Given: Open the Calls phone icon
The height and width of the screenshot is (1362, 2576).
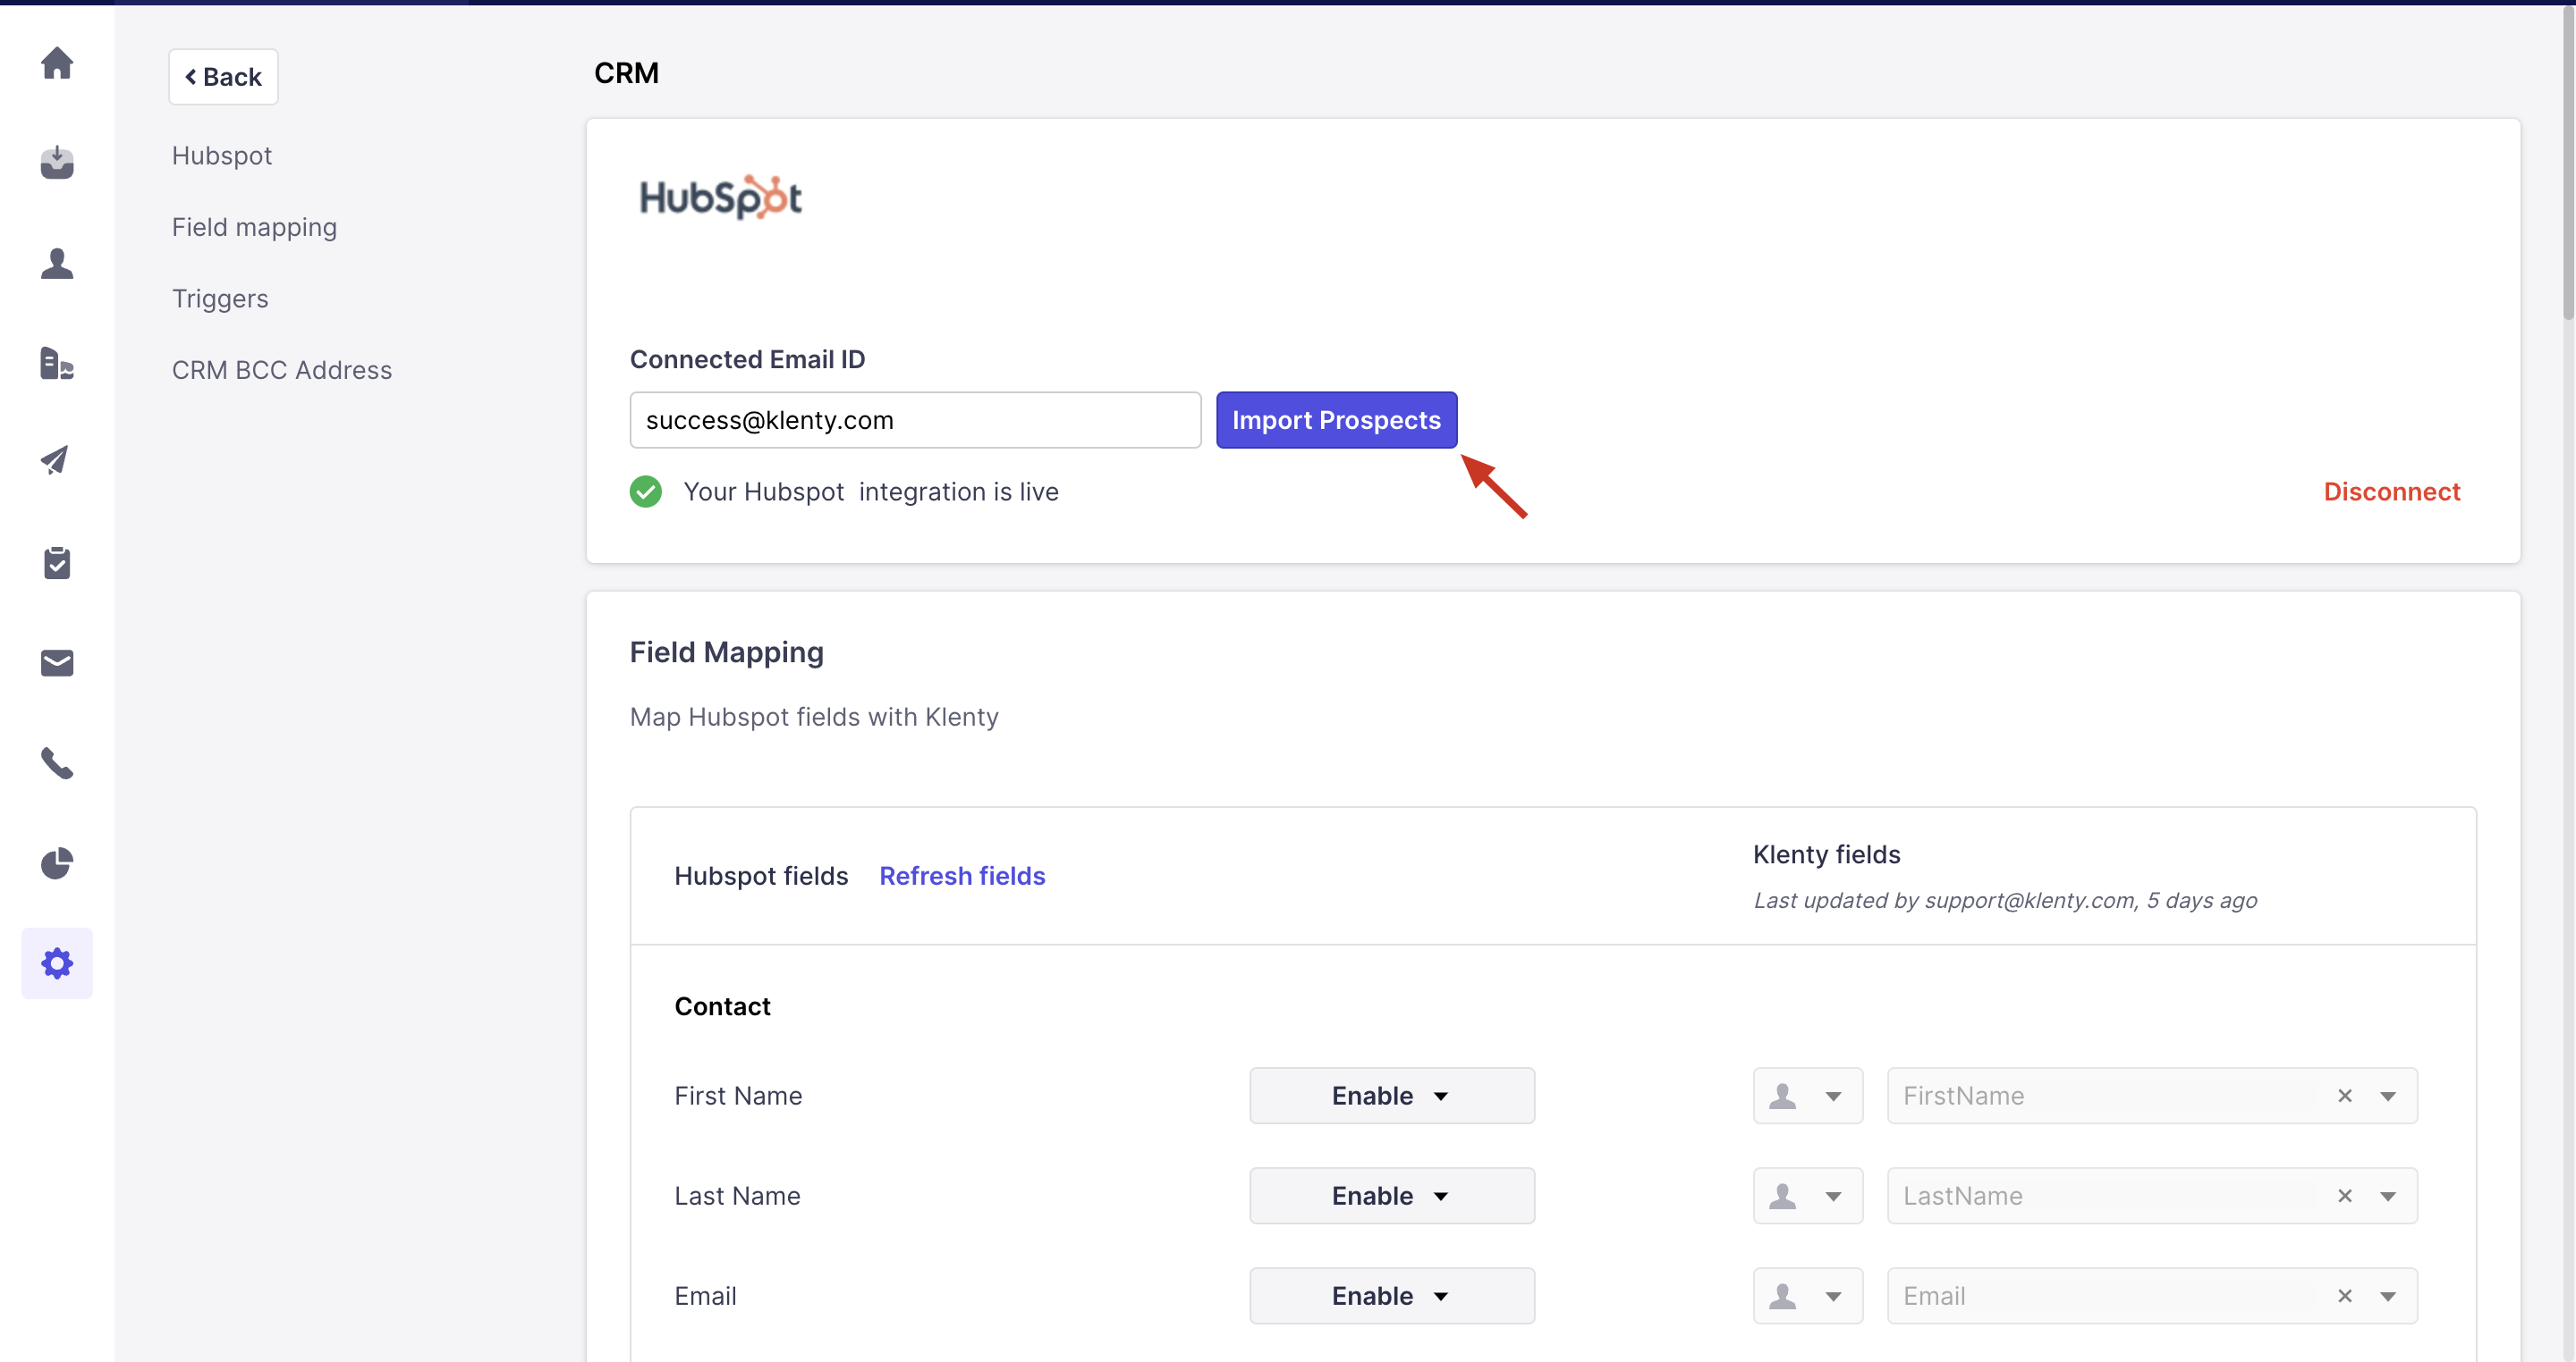Looking at the screenshot, I should point(57,763).
